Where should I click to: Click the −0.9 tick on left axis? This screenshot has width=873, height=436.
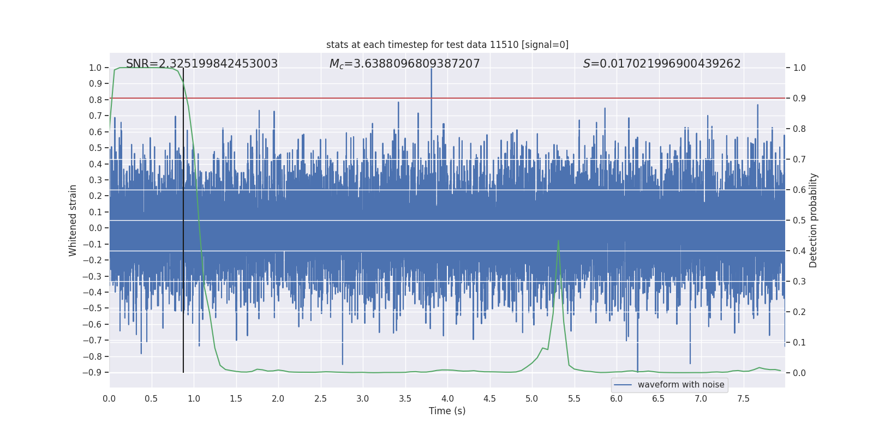point(93,373)
